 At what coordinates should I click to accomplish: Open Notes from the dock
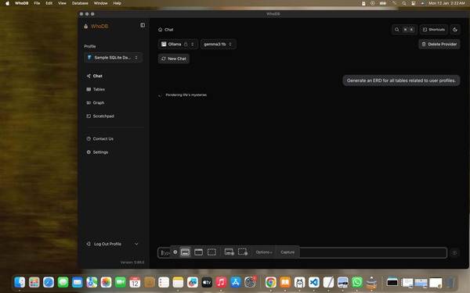(x=178, y=282)
